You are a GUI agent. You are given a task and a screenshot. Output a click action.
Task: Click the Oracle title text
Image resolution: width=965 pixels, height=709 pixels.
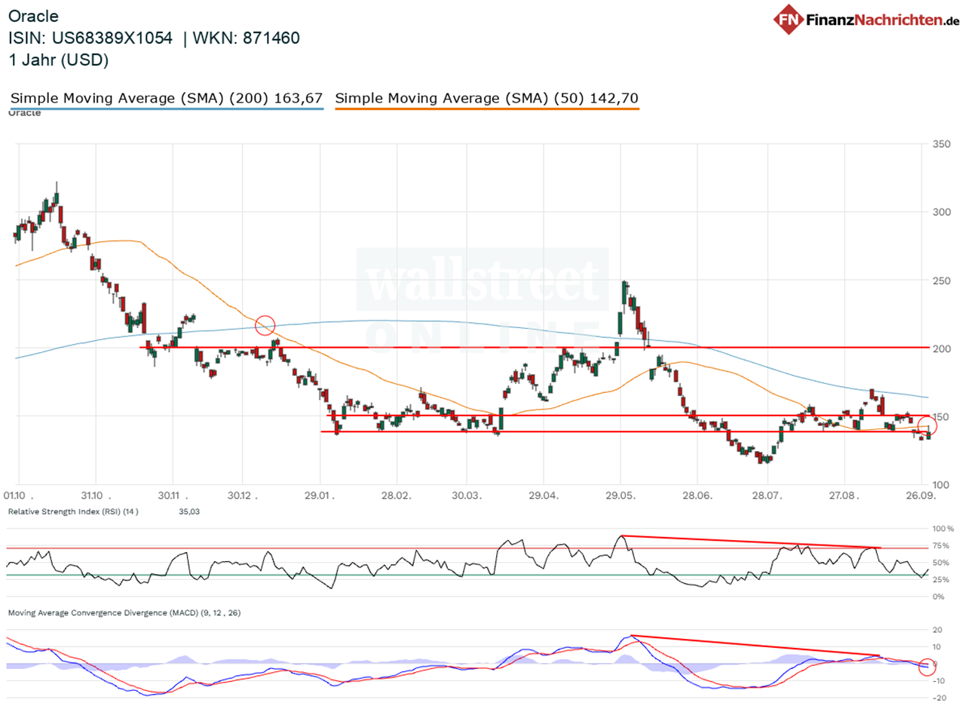point(32,16)
